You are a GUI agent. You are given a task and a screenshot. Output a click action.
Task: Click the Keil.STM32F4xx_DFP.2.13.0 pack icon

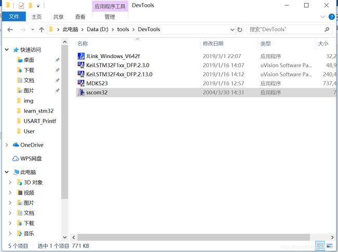click(81, 74)
